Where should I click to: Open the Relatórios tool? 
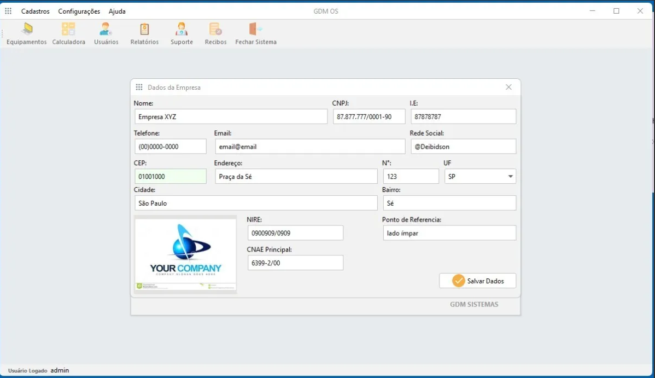(144, 33)
